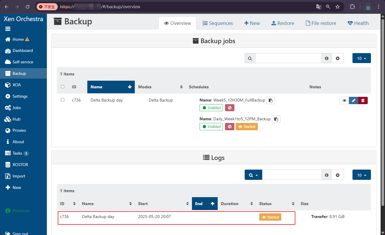Open the New backup tab
385x235 pixels.
(x=252, y=23)
